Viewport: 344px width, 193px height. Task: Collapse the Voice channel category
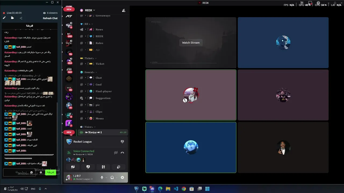click(88, 127)
